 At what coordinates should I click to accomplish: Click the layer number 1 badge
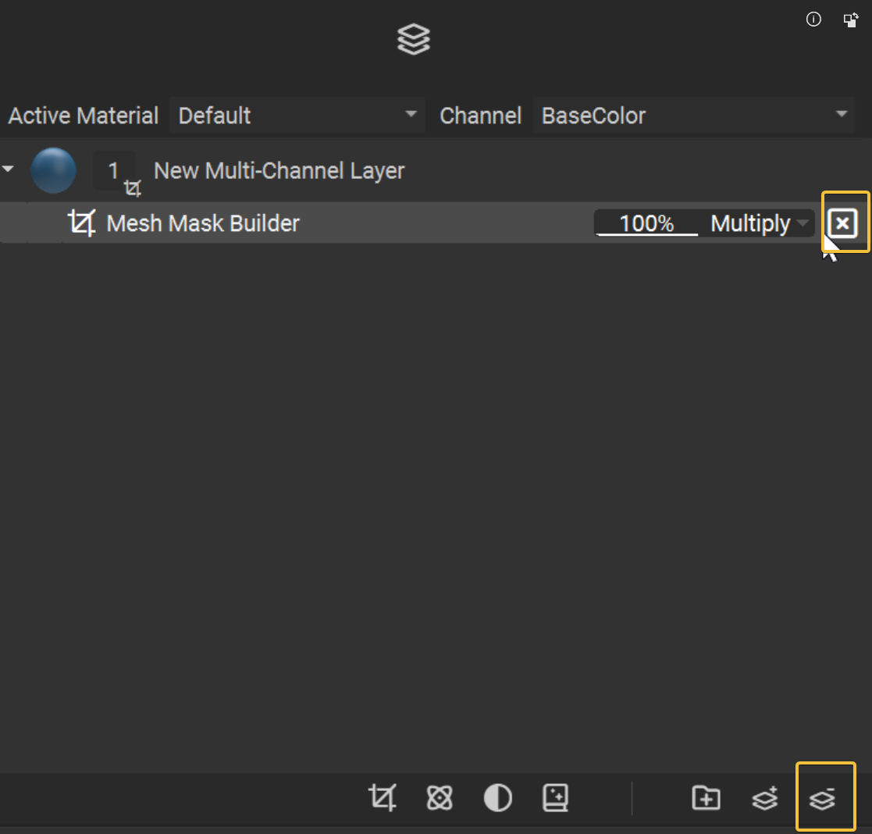pos(113,170)
